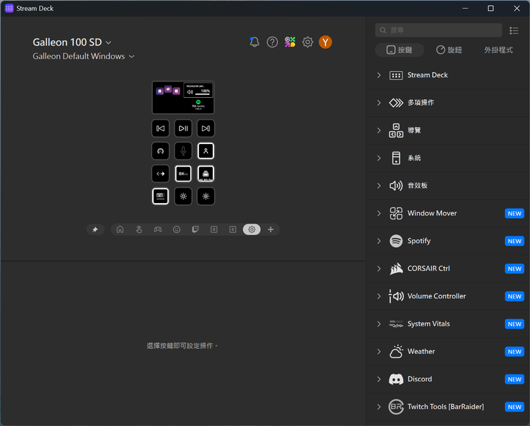
Task: Open the colorful Marketplace icon
Action: pyautogui.click(x=290, y=42)
